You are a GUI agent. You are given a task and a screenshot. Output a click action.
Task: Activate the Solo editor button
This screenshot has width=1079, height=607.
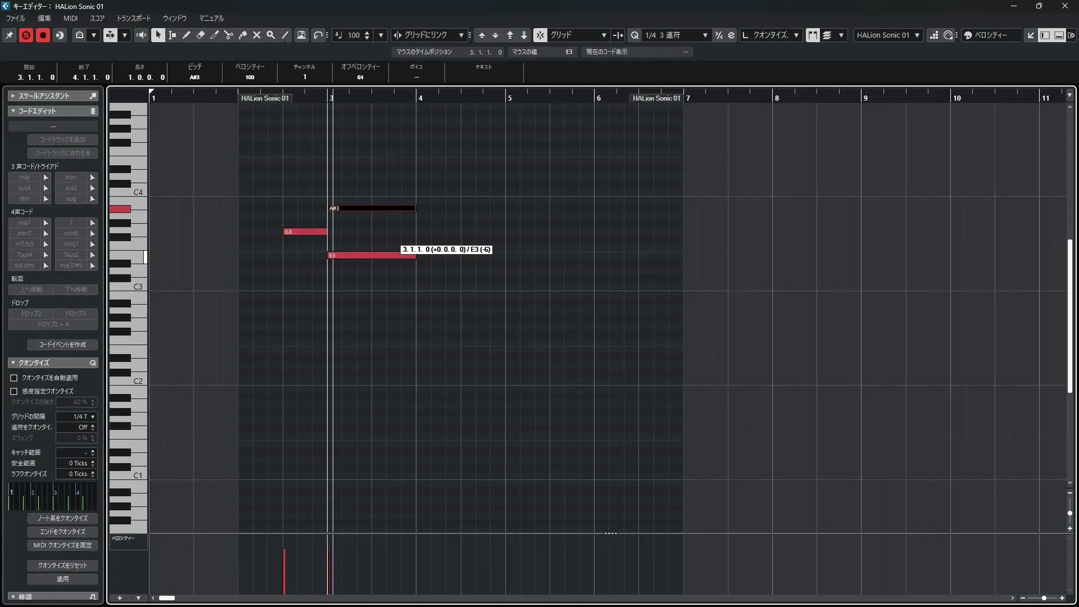26,35
